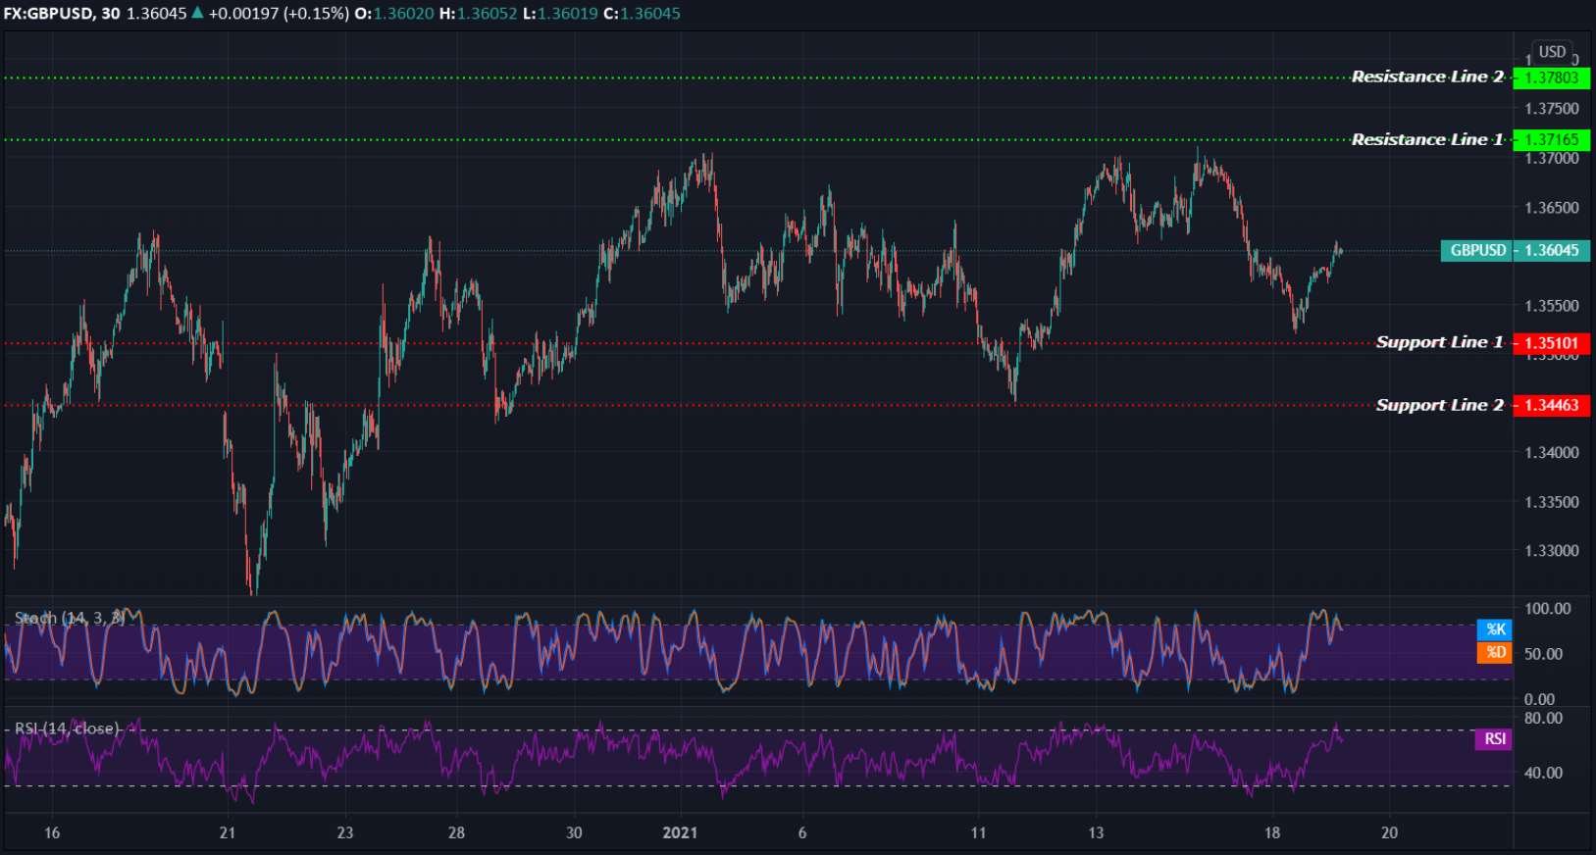
Task: Click the 2021 date on time axis
Action: [680, 832]
